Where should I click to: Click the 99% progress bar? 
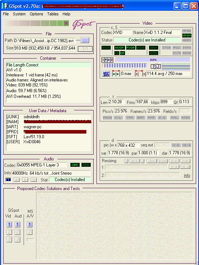(153, 60)
